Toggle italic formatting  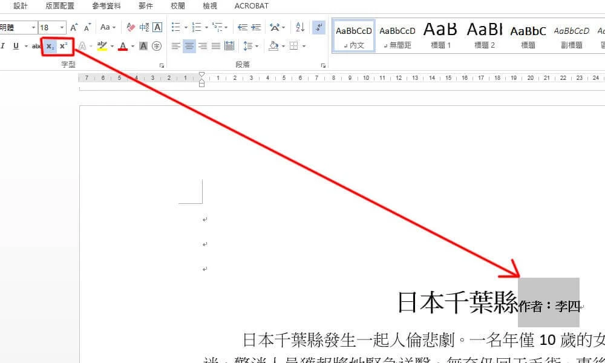tap(2, 47)
